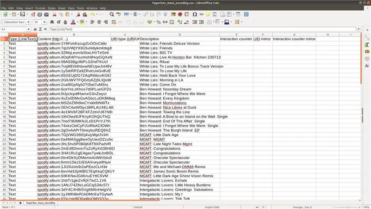This screenshot has width=371, height=209.
Task: Click row 12 header
Action: click(4, 89)
